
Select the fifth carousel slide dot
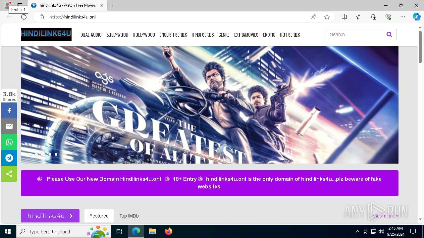[56, 154]
